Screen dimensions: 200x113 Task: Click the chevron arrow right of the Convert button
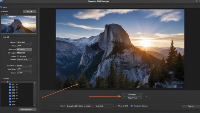click(147, 96)
